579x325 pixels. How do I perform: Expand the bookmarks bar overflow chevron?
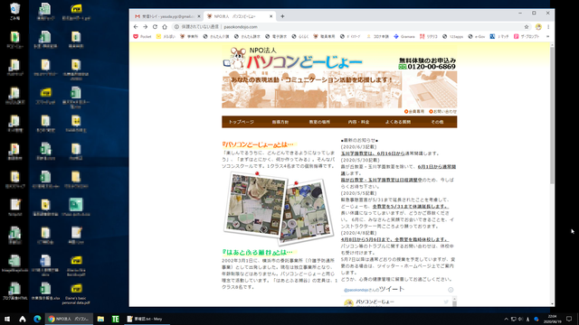(547, 36)
